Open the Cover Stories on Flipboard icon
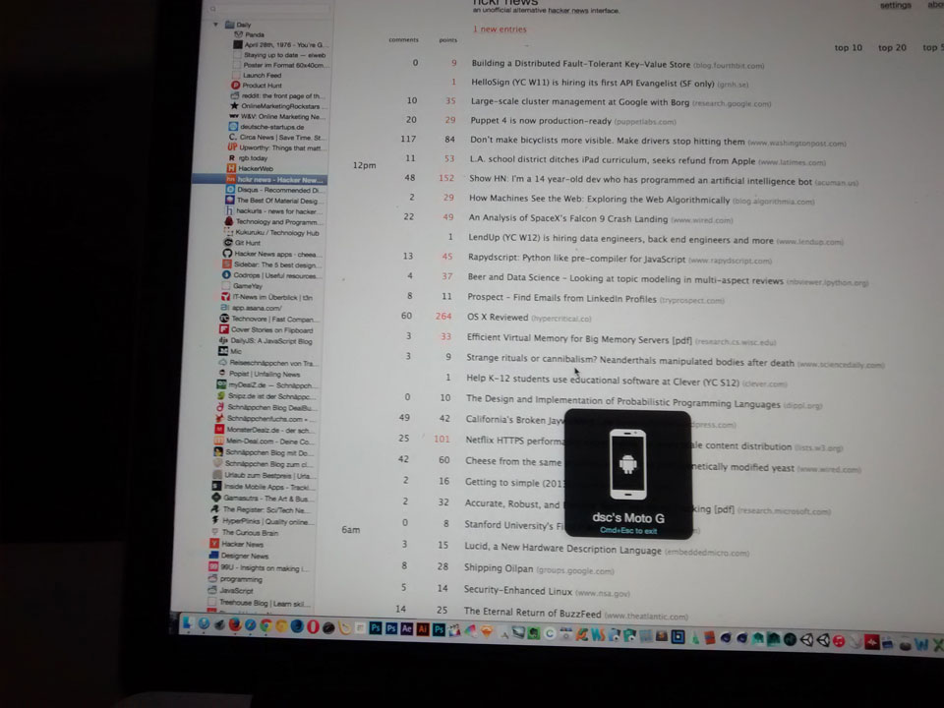 coord(223,329)
